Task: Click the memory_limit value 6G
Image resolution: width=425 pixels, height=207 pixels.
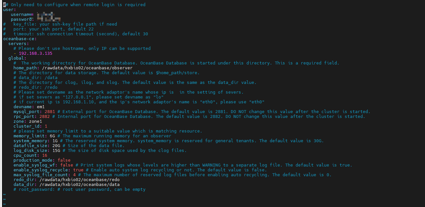Action: click(x=52, y=136)
